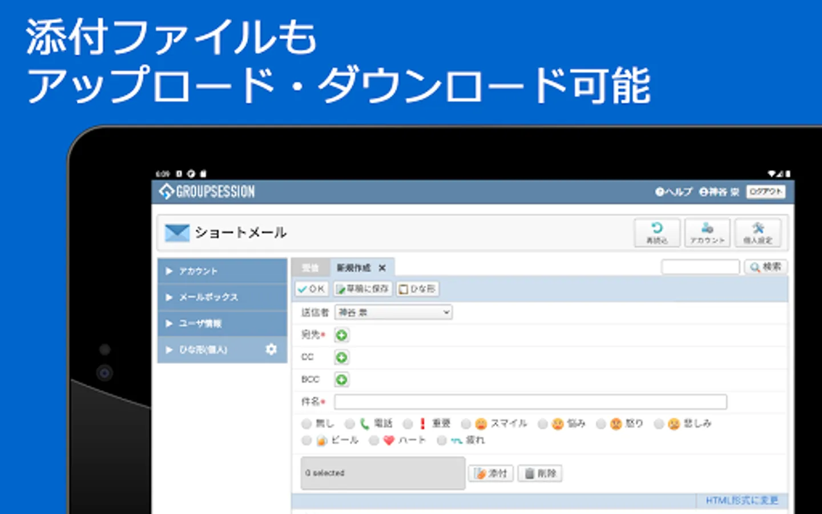Open the 送信者 sender dropdown
822x514 pixels.
tap(394, 312)
